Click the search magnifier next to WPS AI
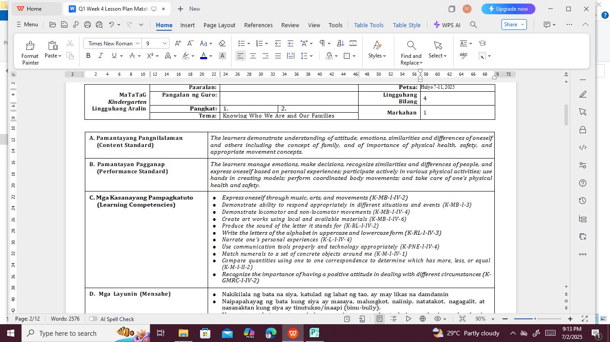Image resolution: width=610 pixels, height=342 pixels. coord(473,25)
